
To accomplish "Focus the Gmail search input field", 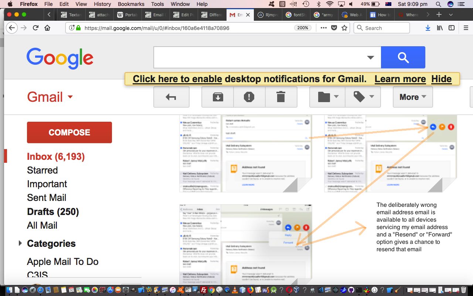I will pyautogui.click(x=259, y=57).
